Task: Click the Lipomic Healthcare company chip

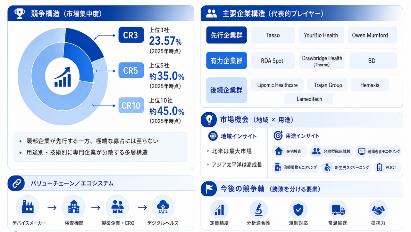Action: point(277,85)
